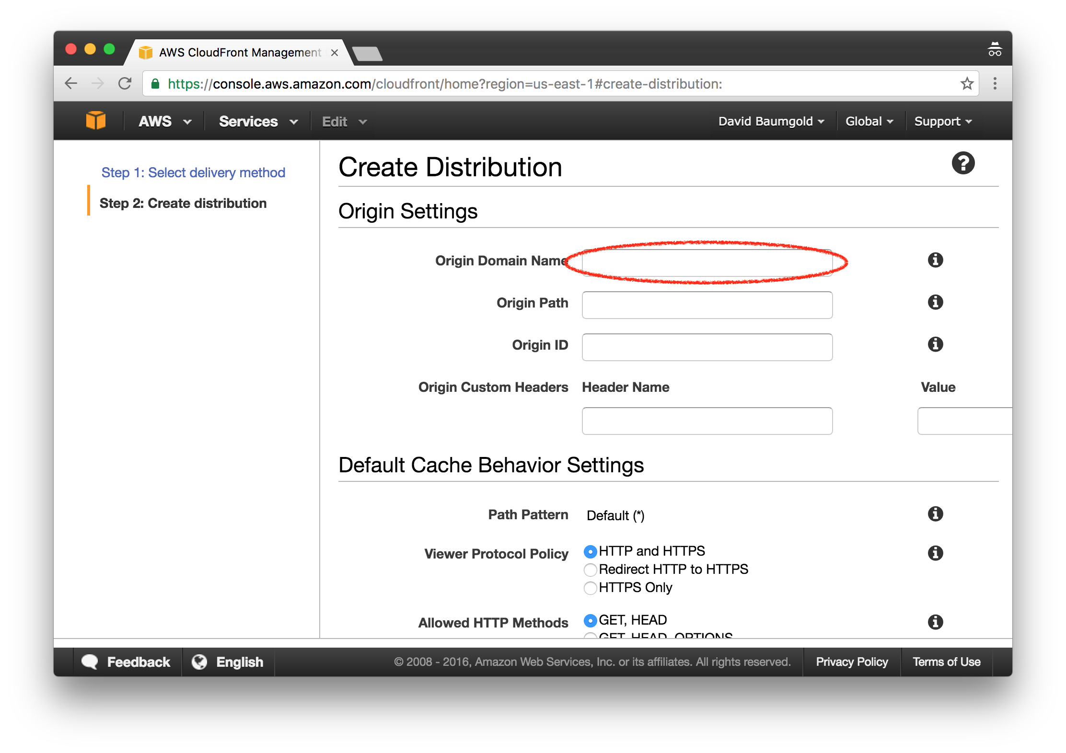The width and height of the screenshot is (1066, 753).
Task: Click the Default (*) path pattern text
Action: 615,515
